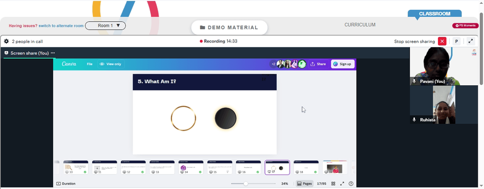Click the Sign up button
484x189 pixels.
343,64
